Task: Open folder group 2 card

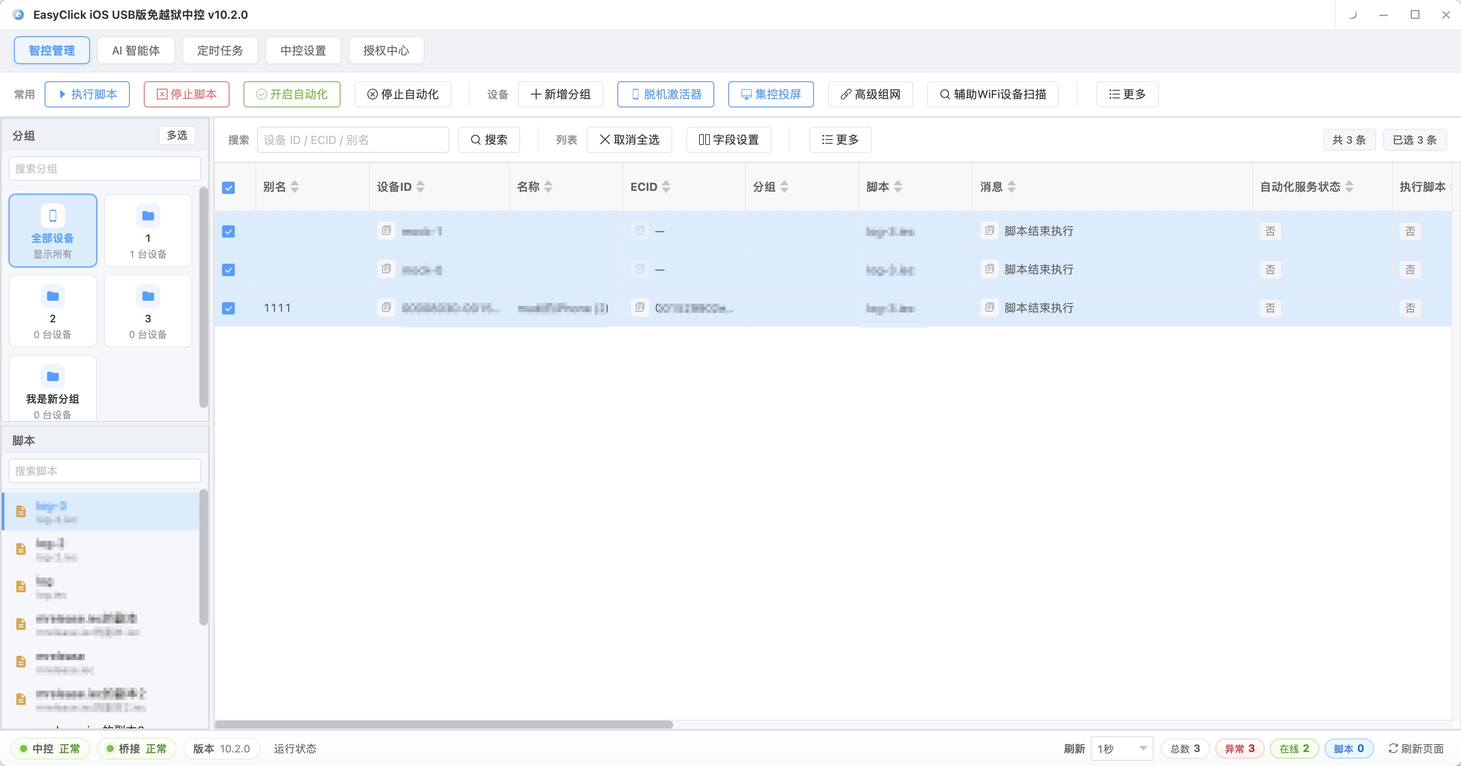Action: (53, 311)
